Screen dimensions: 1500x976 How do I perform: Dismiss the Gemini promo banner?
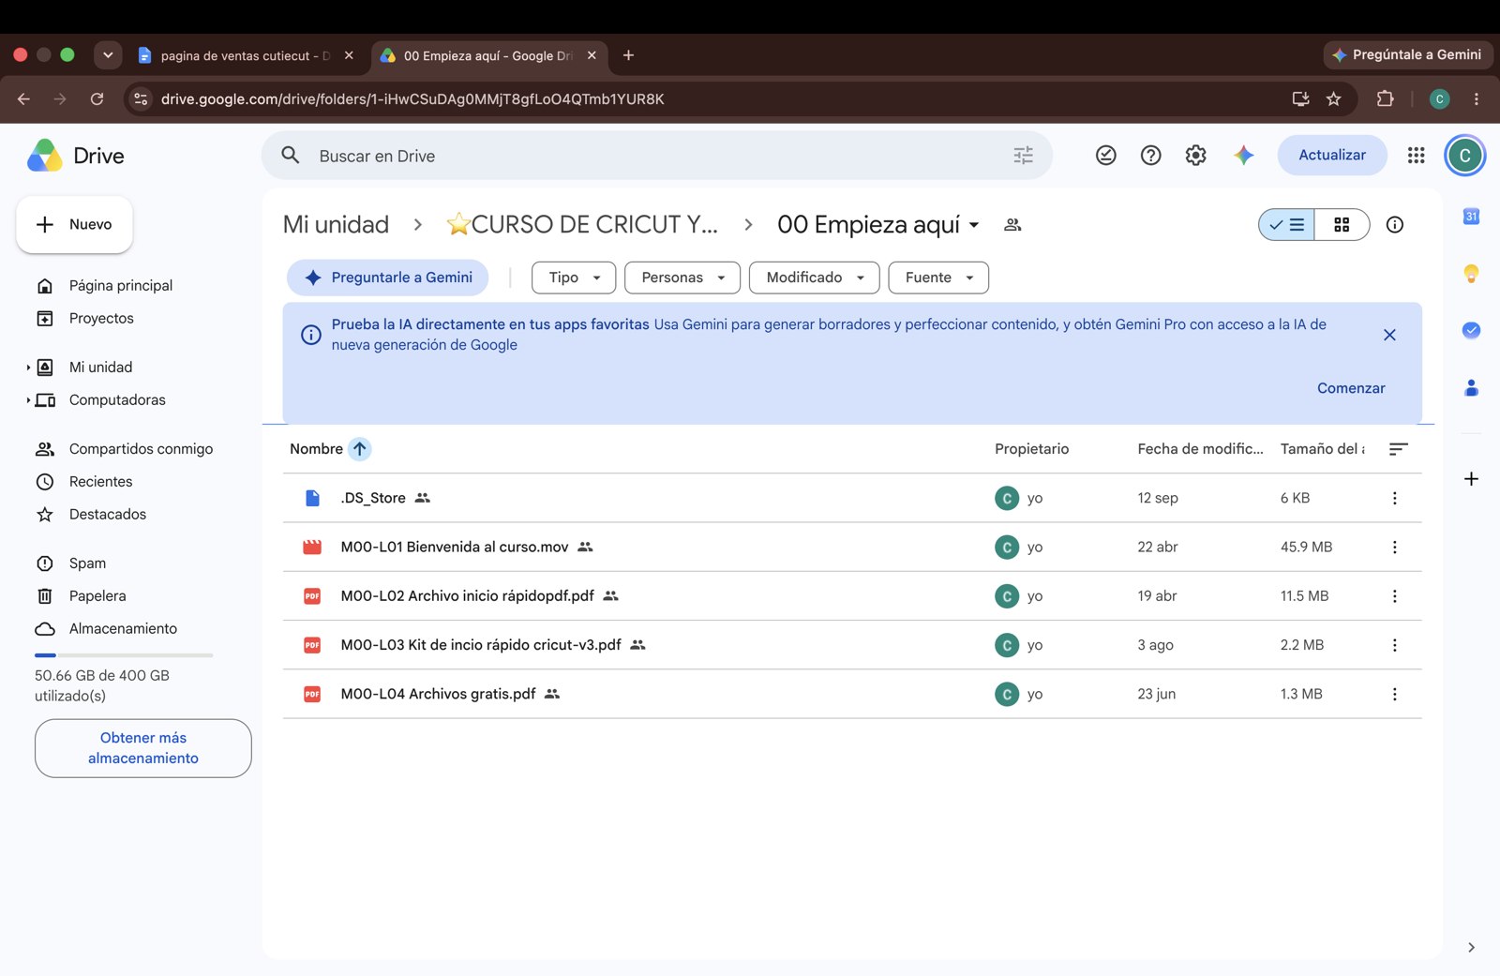[1389, 335]
